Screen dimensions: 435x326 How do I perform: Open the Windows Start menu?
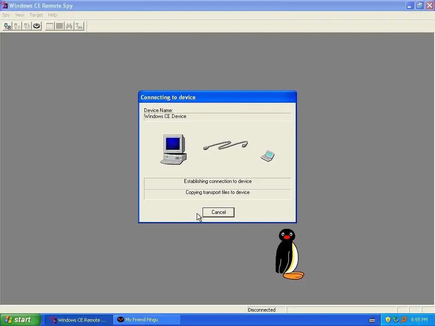click(x=20, y=320)
